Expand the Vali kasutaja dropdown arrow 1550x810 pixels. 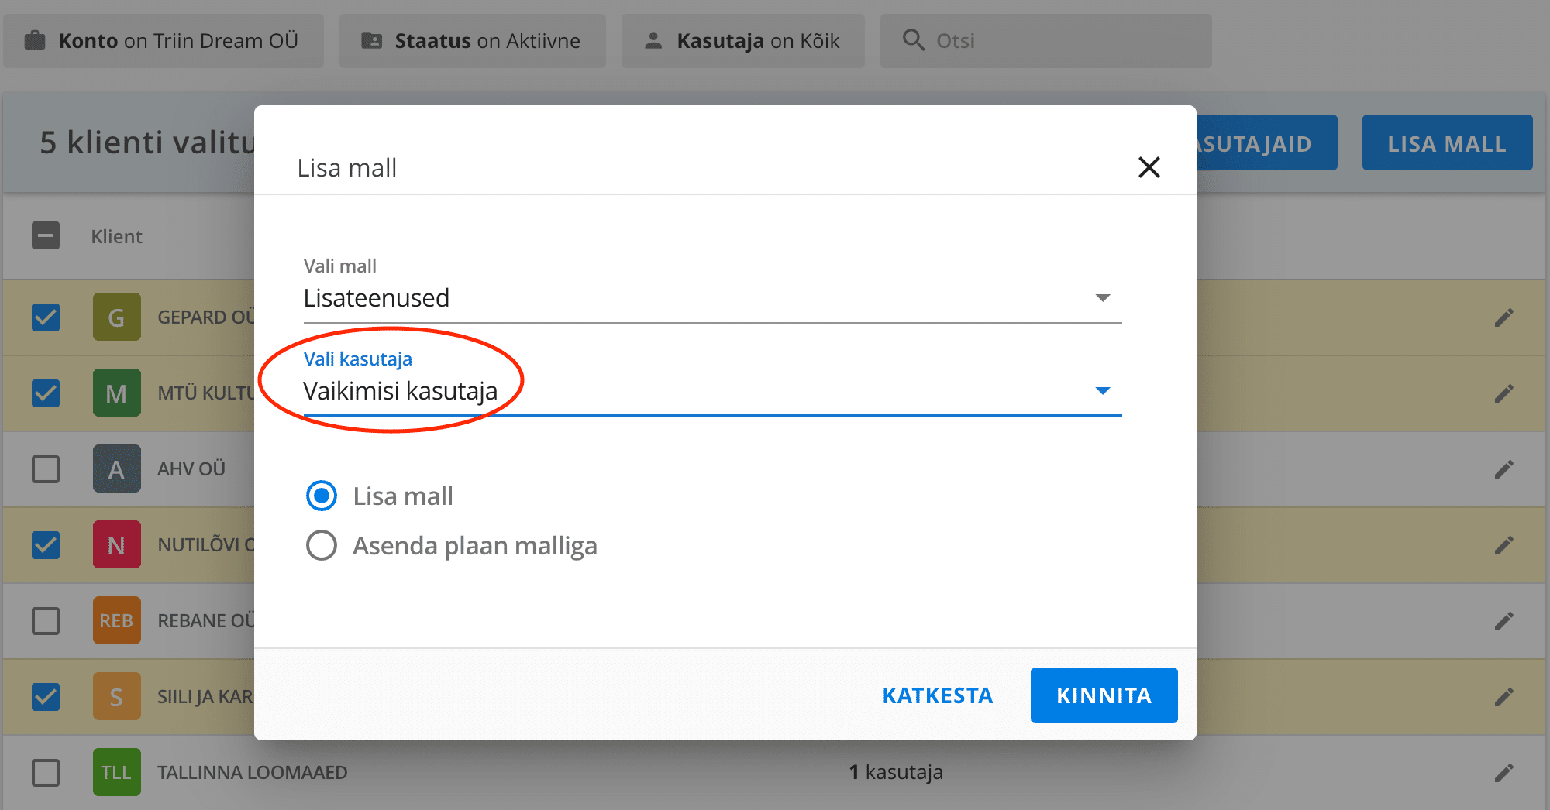[x=1102, y=391]
